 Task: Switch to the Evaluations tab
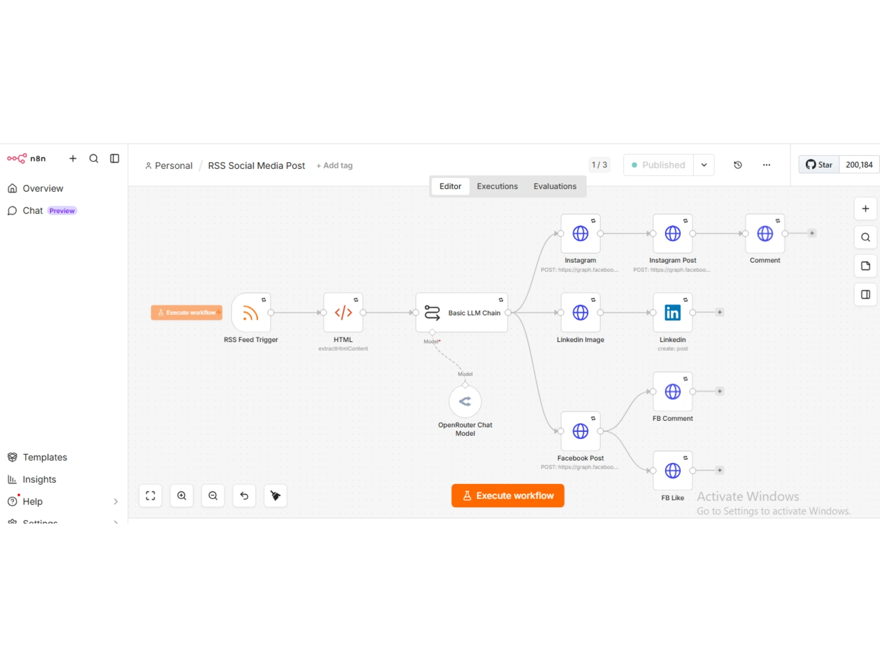(555, 186)
